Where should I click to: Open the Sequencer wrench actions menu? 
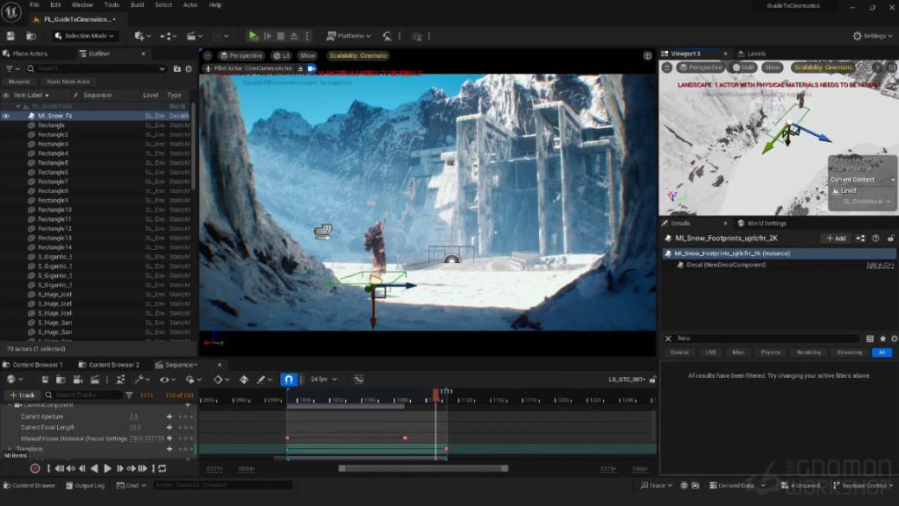point(141,380)
